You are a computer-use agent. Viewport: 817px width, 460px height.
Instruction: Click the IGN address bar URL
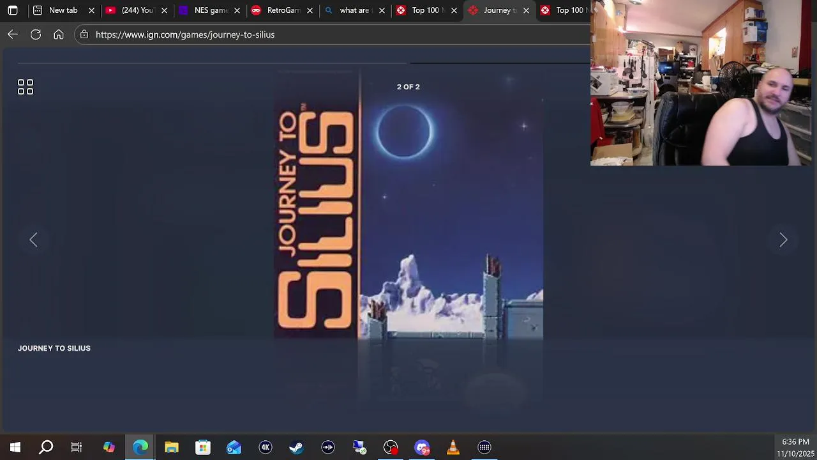pyautogui.click(x=185, y=34)
